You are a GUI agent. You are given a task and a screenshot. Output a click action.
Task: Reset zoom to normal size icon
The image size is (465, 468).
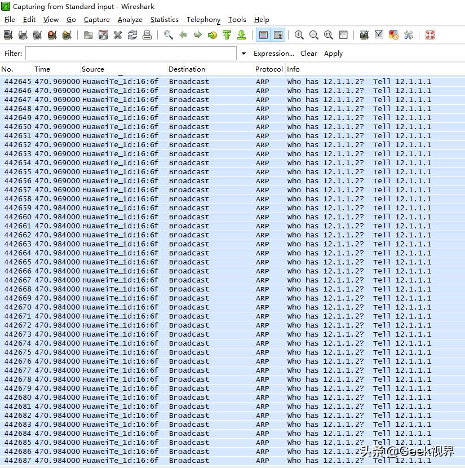329,35
